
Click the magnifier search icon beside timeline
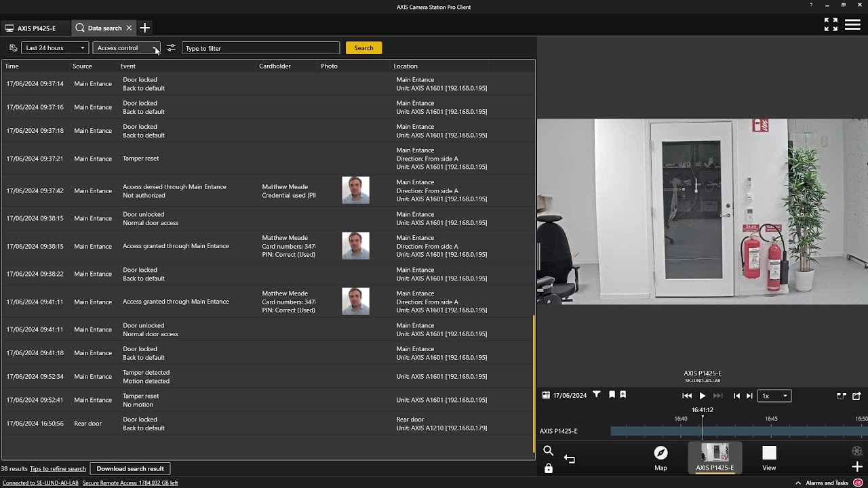tap(549, 451)
